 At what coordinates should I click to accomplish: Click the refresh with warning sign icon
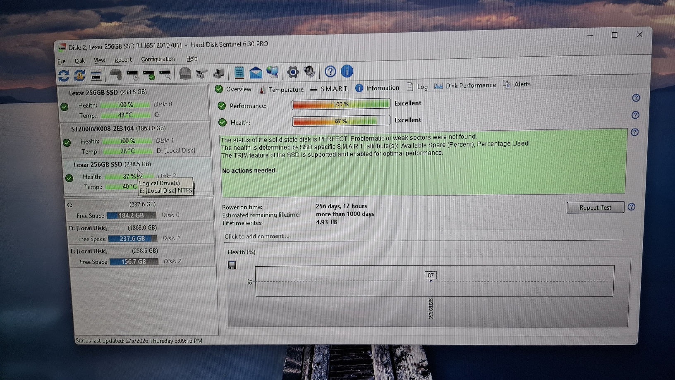coord(79,75)
